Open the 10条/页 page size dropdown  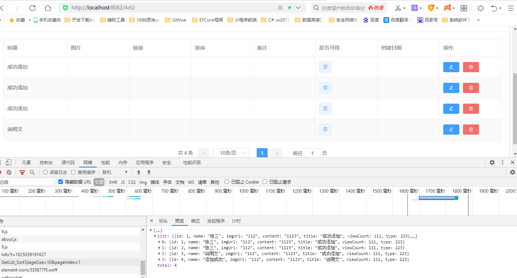click(x=231, y=153)
